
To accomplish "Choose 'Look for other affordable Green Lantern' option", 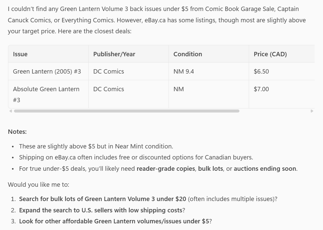I will point(115,221).
